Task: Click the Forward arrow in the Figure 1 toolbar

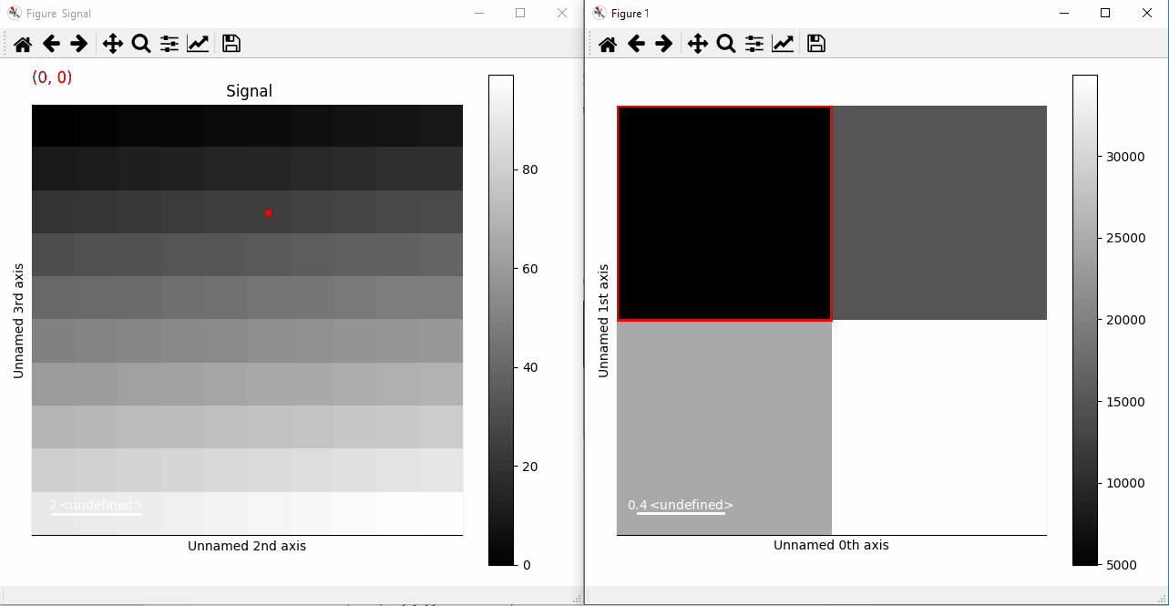Action: point(664,44)
